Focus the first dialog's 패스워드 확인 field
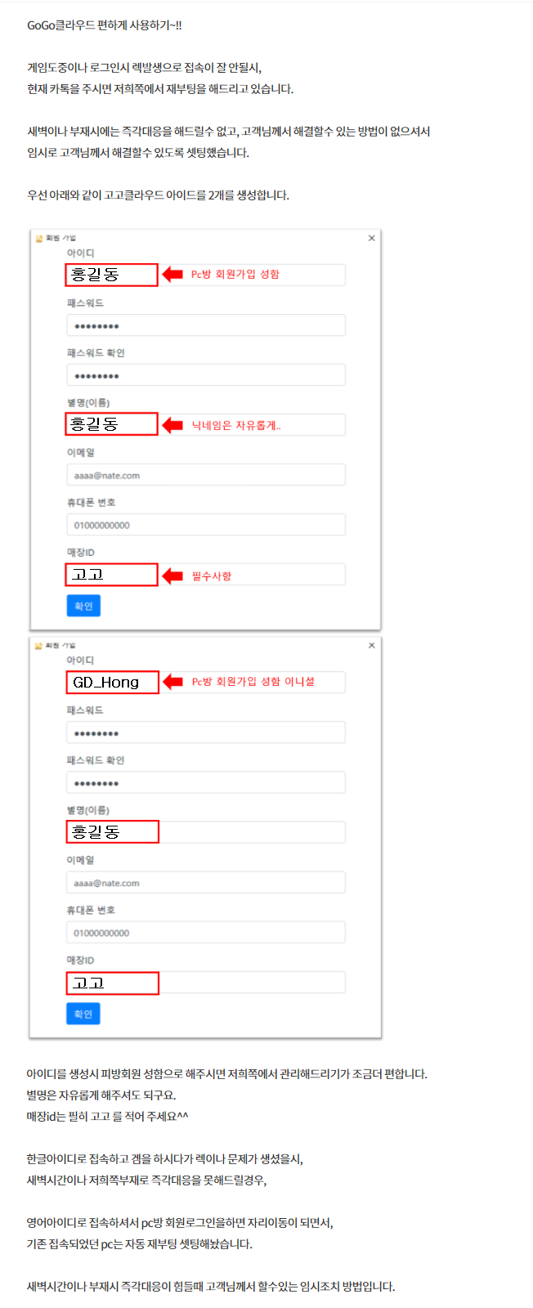This screenshot has height=1308, width=533. (x=206, y=375)
